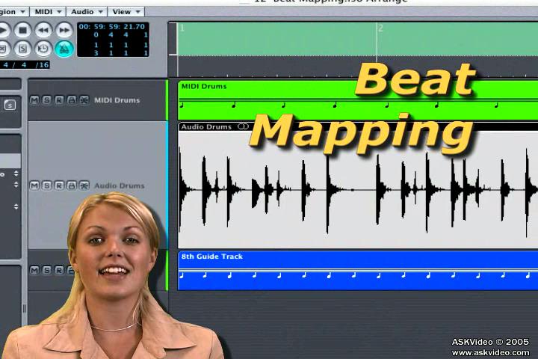Click the green cycle region in the bar ruler

(357, 39)
